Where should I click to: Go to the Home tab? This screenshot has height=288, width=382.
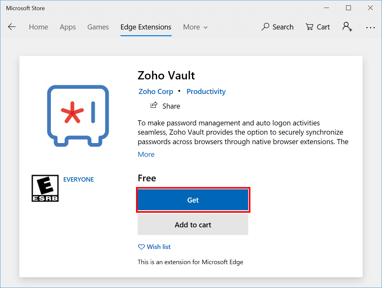(38, 27)
